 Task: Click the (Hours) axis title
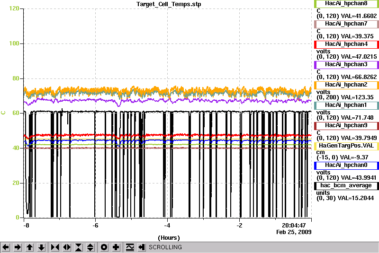tap(169, 238)
